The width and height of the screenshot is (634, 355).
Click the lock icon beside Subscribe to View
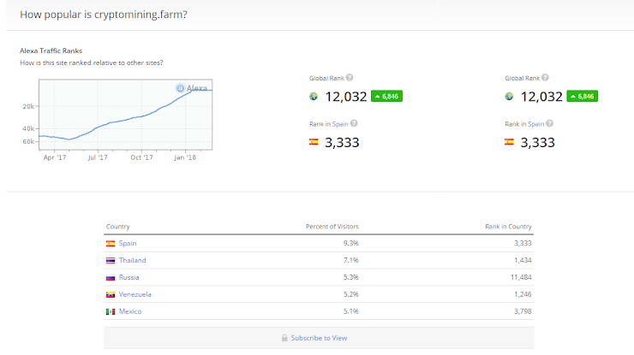pyautogui.click(x=284, y=338)
